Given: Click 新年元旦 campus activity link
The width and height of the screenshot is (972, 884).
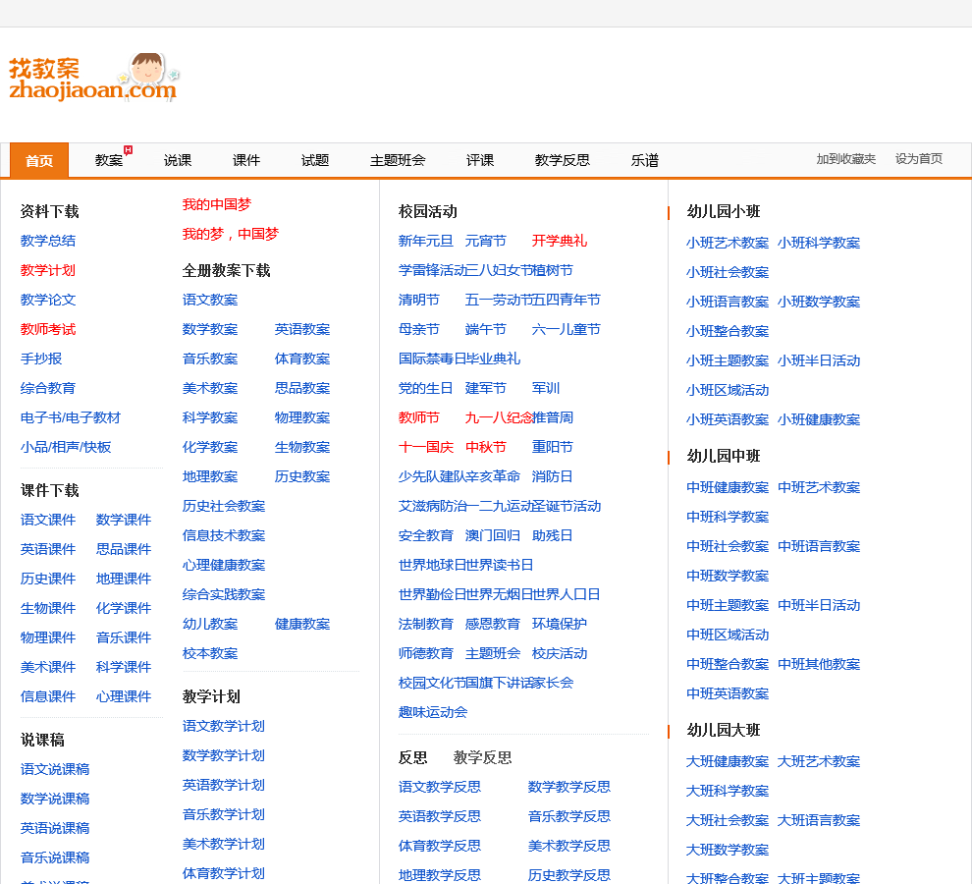Looking at the screenshot, I should tap(426, 241).
